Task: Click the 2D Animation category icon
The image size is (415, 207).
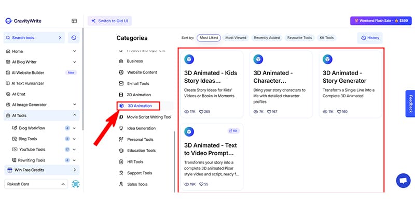Action: (x=121, y=95)
